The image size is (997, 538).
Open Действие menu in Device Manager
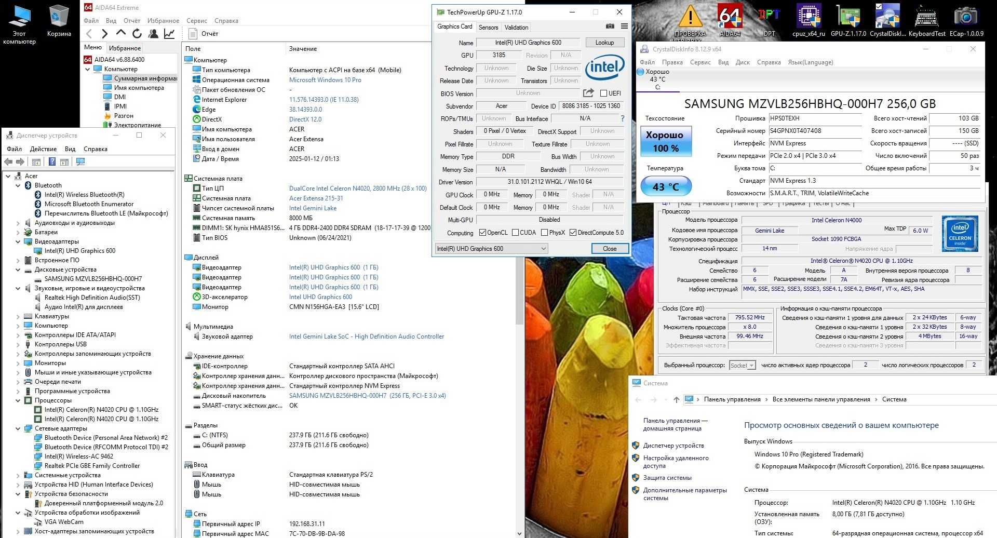[x=44, y=149]
